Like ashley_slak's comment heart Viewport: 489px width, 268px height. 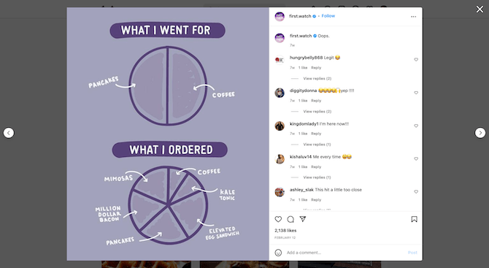(x=416, y=192)
